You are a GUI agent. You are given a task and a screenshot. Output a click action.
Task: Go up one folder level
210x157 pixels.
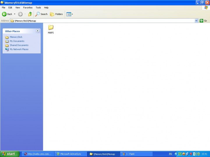click(x=30, y=14)
